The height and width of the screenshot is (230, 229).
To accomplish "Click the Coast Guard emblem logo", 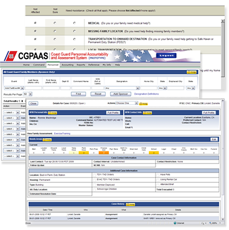I will (x=11, y=56).
